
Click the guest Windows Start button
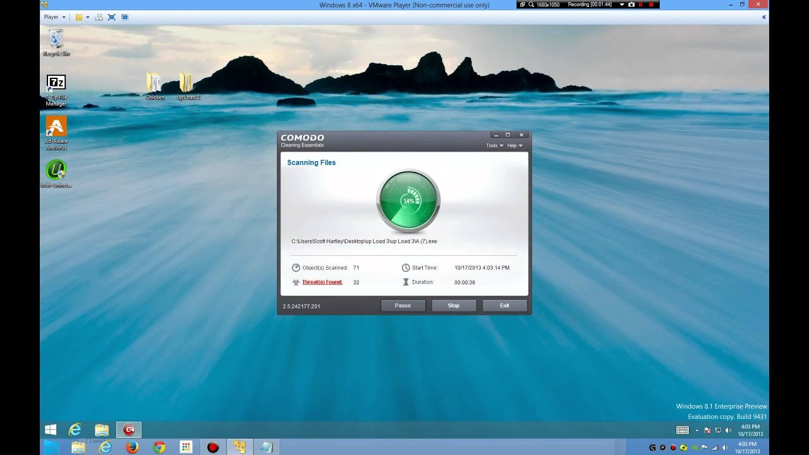point(51,430)
